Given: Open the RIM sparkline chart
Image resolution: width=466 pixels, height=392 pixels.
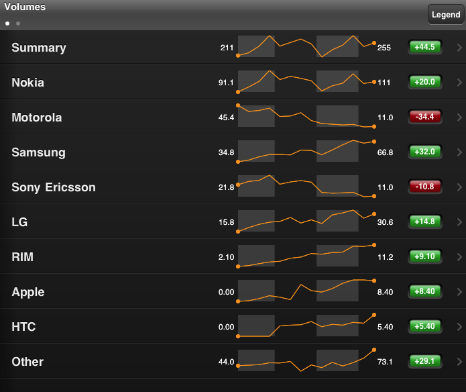Looking at the screenshot, I should tap(306, 256).
